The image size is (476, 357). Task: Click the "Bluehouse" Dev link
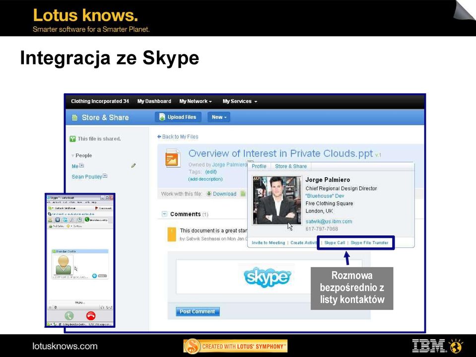tap(325, 196)
